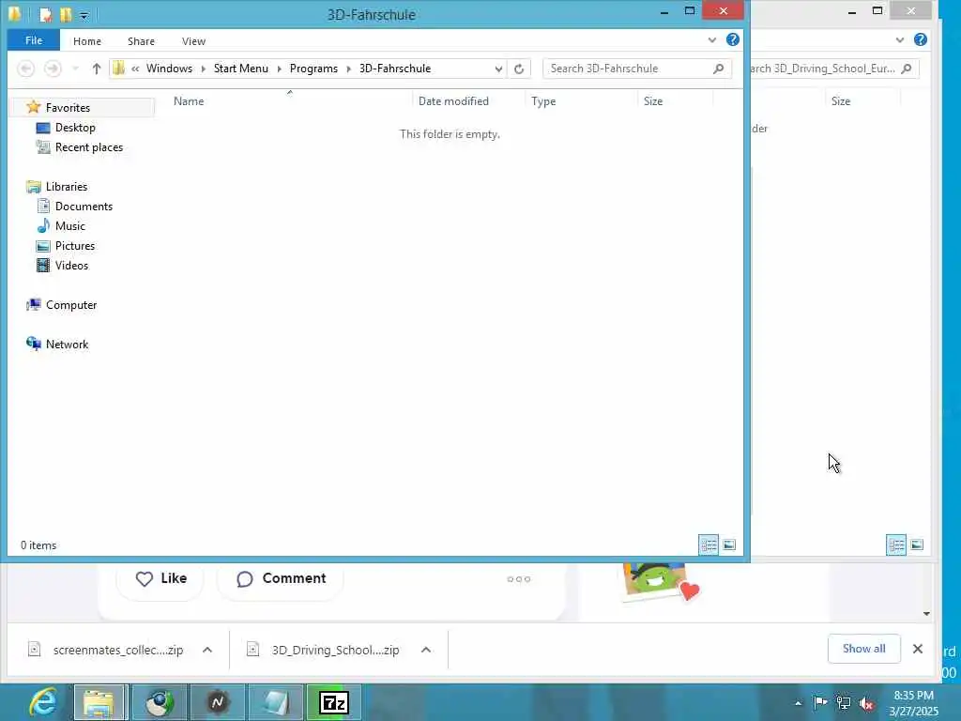961x721 pixels.
Task: Click Show all downloads
Action: pyautogui.click(x=863, y=649)
